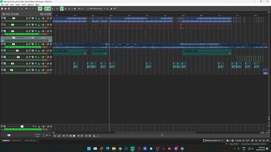Stop playback in transport bar
The height and width of the screenshot is (152, 271).
(x=74, y=136)
